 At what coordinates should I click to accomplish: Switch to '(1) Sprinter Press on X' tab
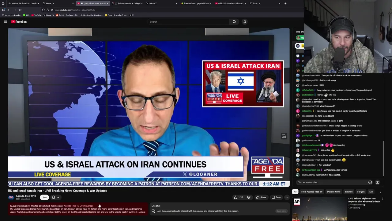[127, 3]
